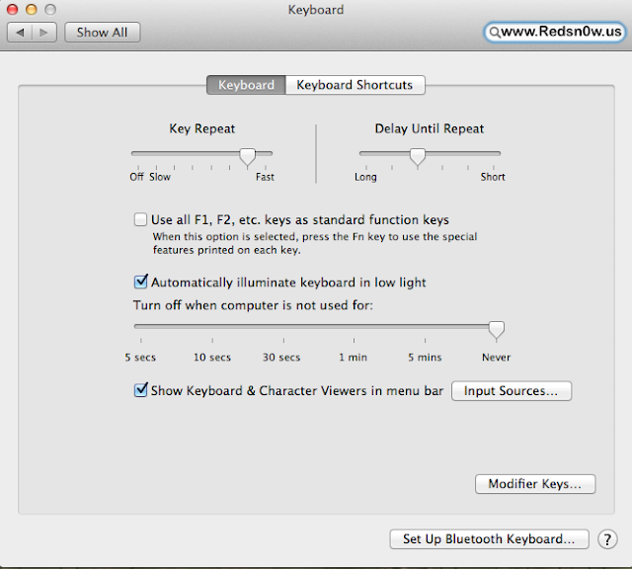The height and width of the screenshot is (569, 632).
Task: Open help with the question mark button
Action: pos(607,539)
